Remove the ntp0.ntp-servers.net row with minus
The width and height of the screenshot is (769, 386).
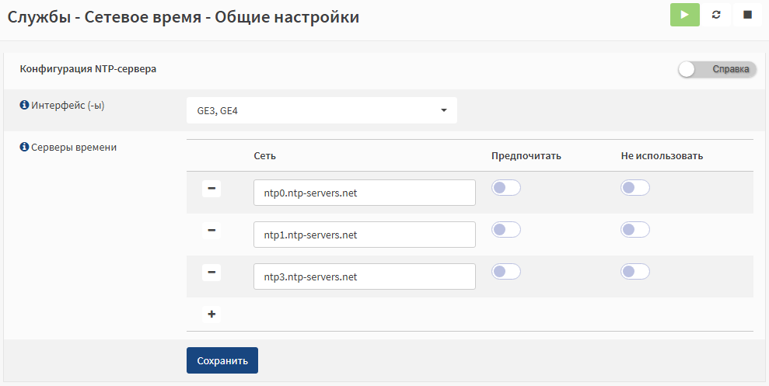coord(211,188)
